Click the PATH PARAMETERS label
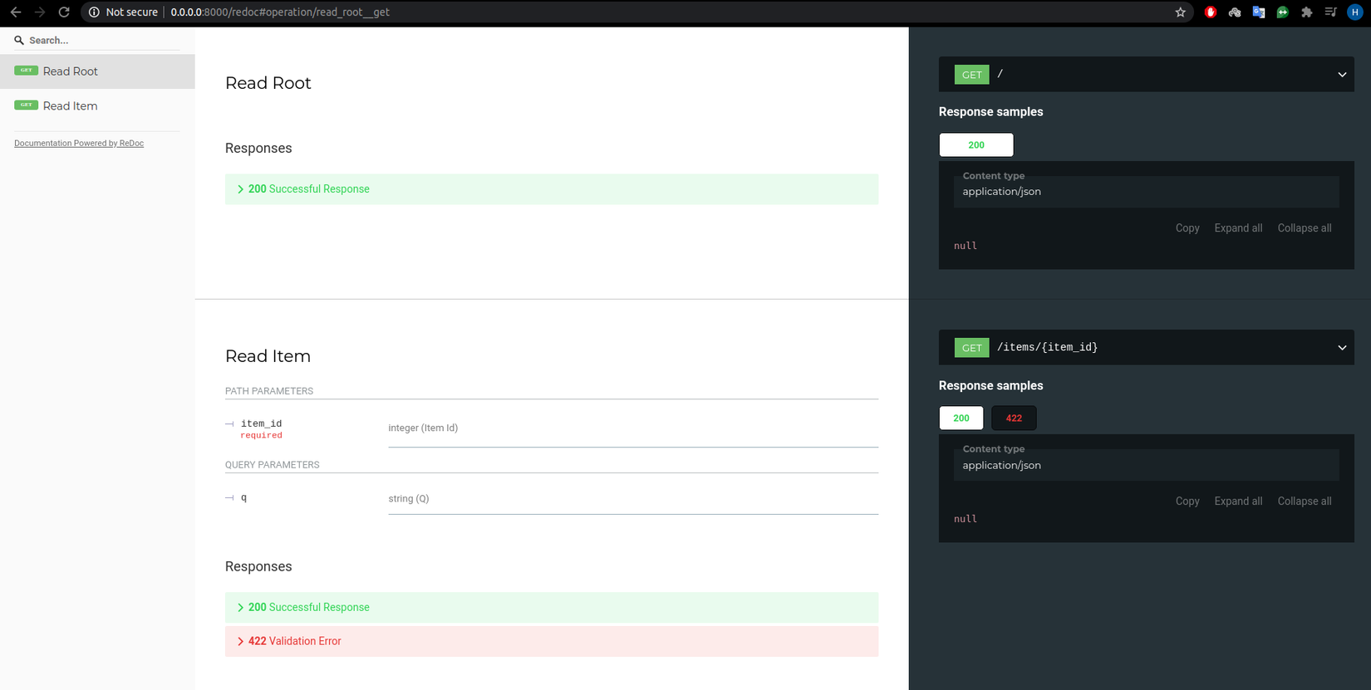Image resolution: width=1371 pixels, height=690 pixels. pyautogui.click(x=269, y=391)
